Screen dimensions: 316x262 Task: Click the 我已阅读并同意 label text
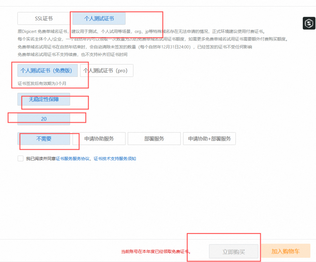41,159
